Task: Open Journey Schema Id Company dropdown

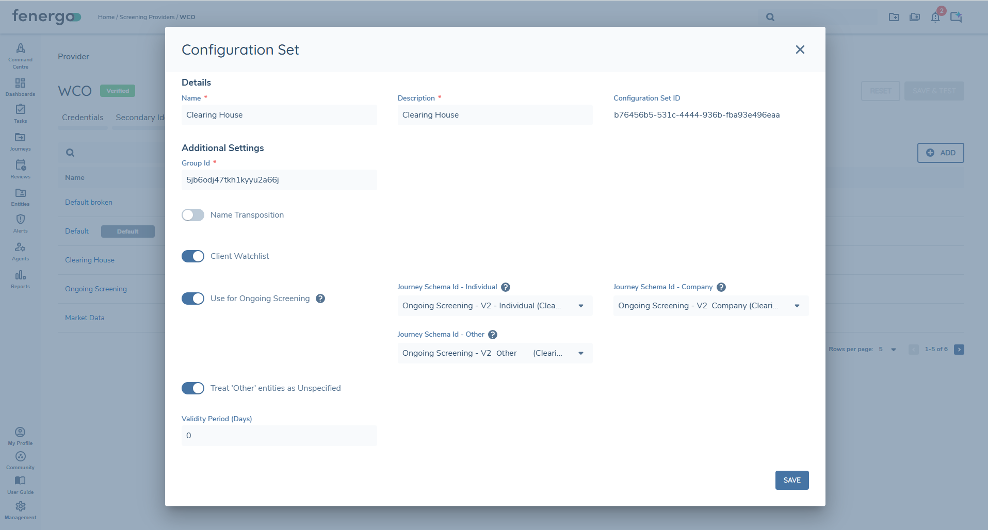Action: pyautogui.click(x=711, y=306)
